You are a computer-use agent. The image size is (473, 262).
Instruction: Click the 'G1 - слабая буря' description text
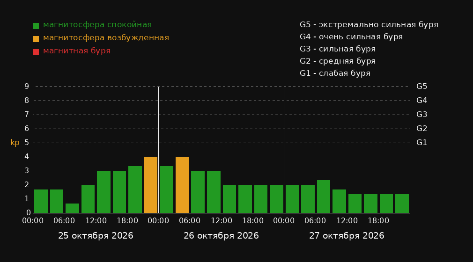[335, 73]
